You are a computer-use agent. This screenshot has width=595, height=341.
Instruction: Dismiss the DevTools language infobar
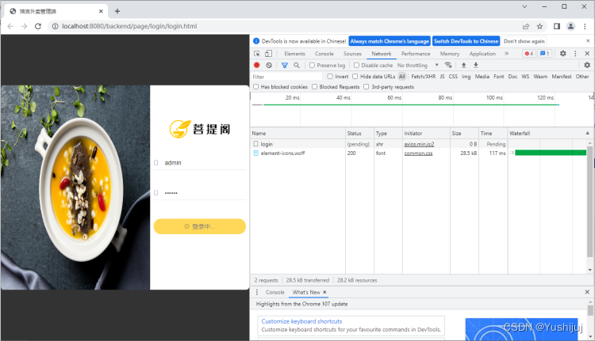[x=588, y=41]
